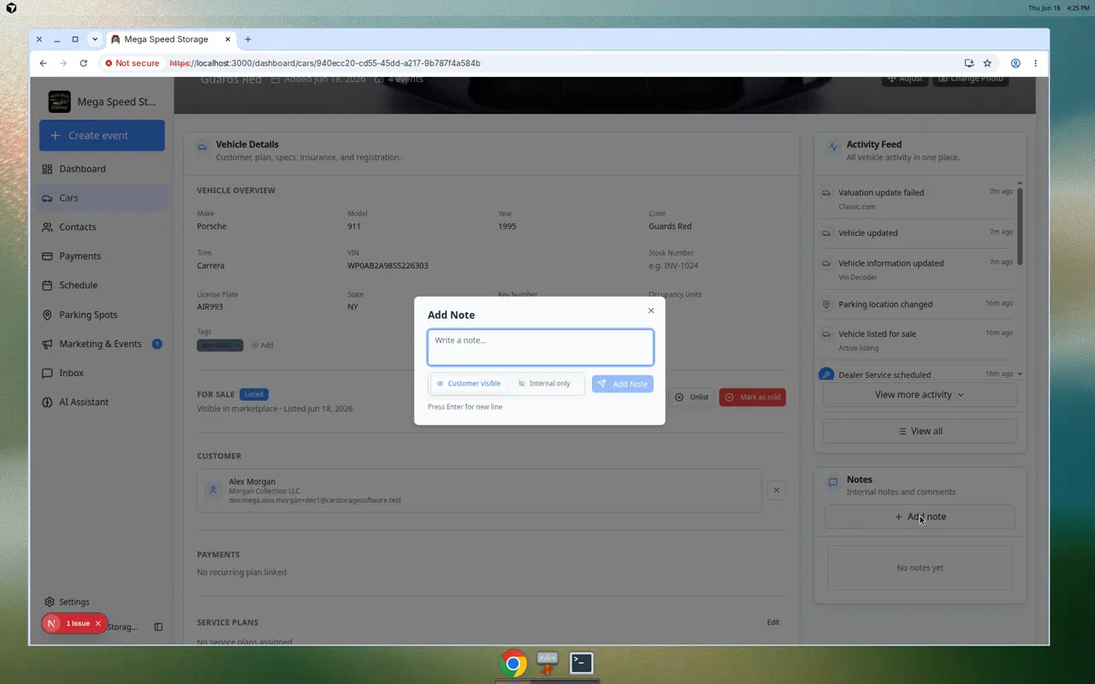Click the Mega Speed Storage logo
Image resolution: width=1095 pixels, height=684 pixels.
coord(60,102)
